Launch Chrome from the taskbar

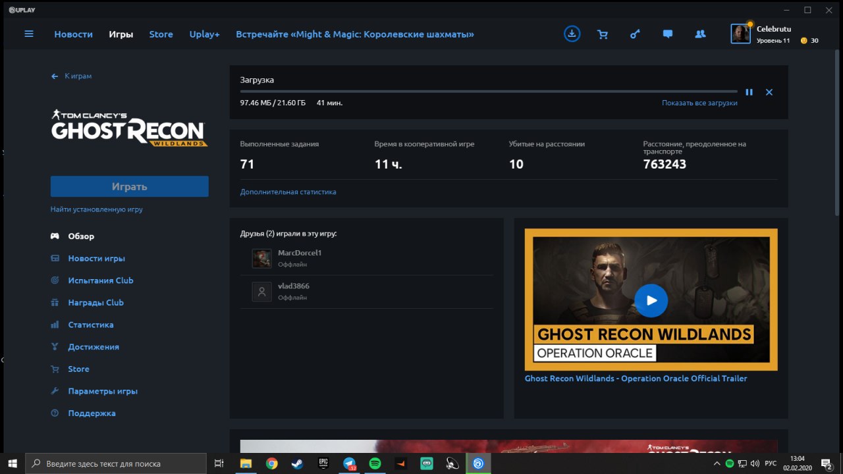(x=271, y=463)
